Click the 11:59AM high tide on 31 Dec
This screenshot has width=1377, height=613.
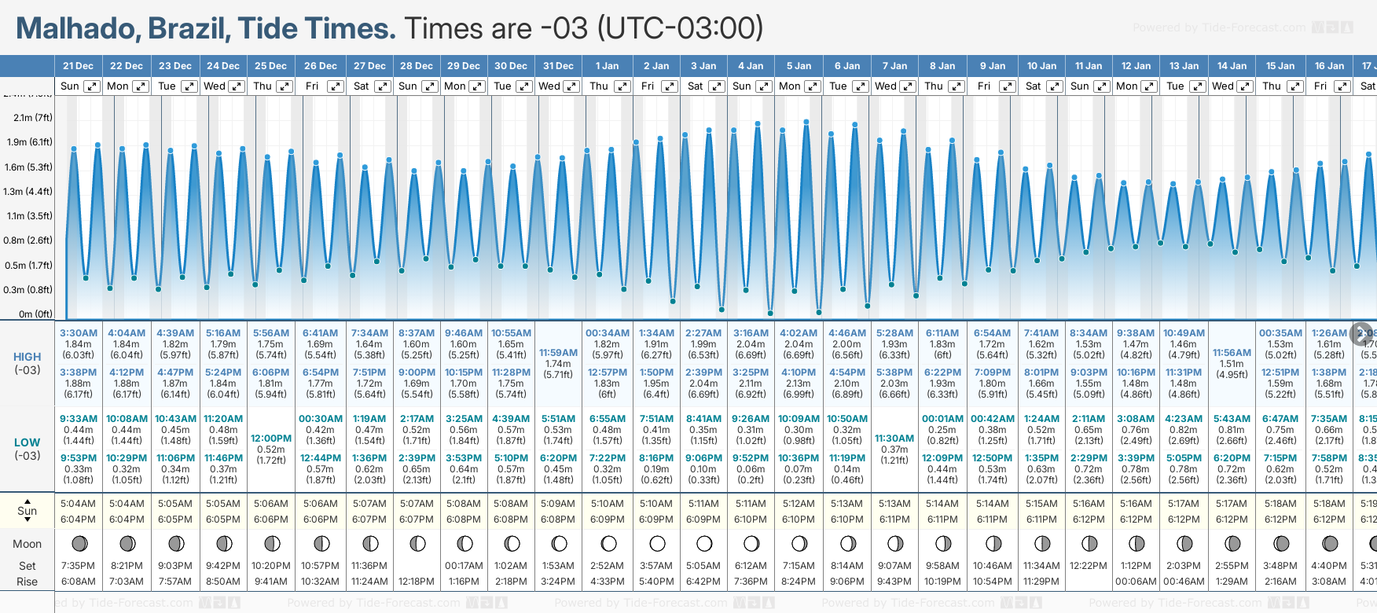(x=558, y=353)
